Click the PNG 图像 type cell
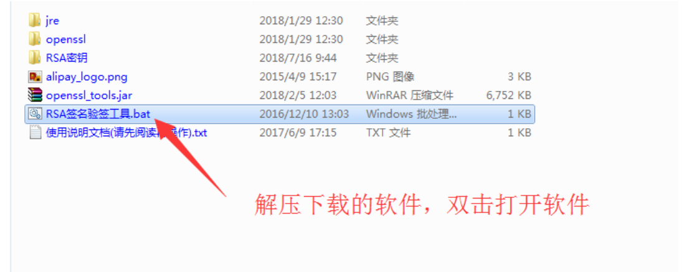The image size is (684, 272). coord(390,77)
